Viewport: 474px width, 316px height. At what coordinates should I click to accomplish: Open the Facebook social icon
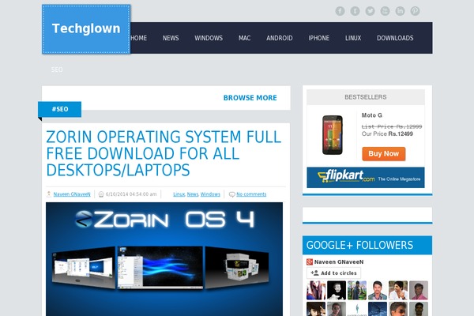[x=340, y=11]
